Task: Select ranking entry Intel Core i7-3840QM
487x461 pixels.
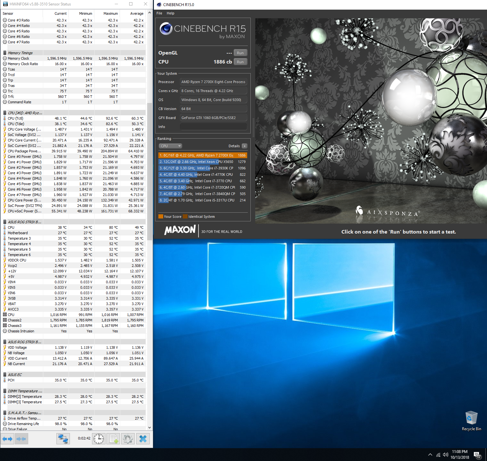Action: (x=203, y=194)
